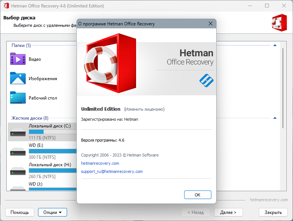Select the Локальный диск (C:) label
Viewport: 293px width, 221px height.
pos(50,126)
